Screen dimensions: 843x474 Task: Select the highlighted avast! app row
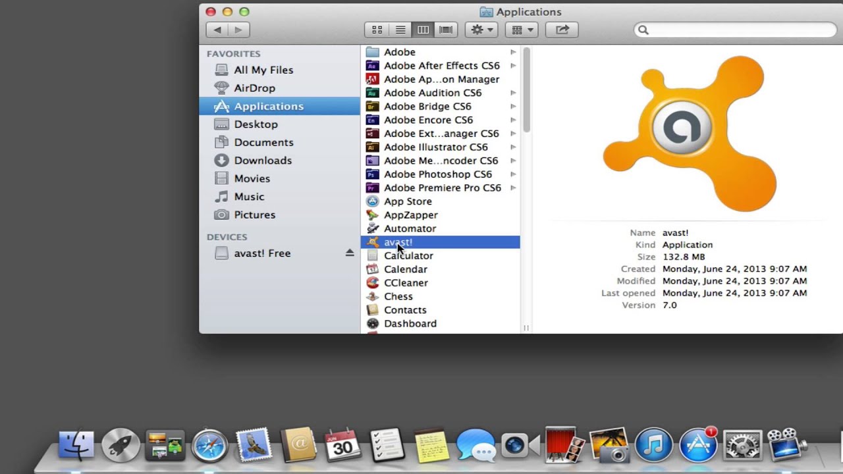pyautogui.click(x=440, y=242)
